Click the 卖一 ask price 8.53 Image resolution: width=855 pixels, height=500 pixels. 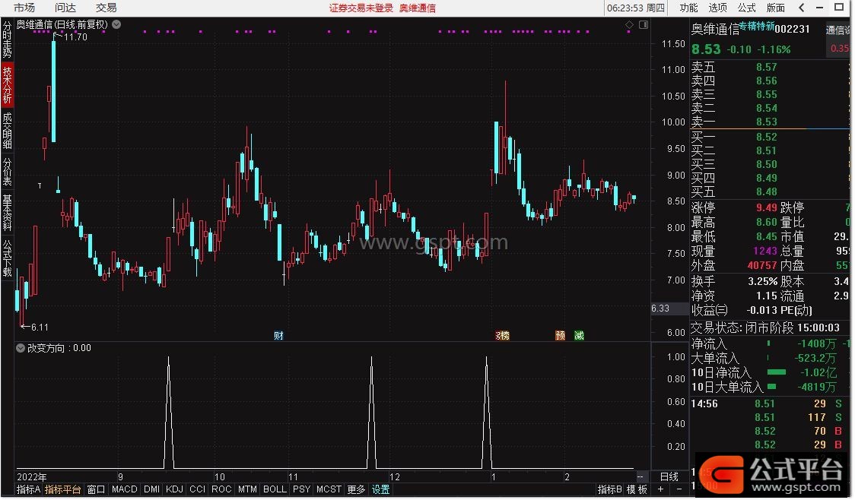pyautogui.click(x=767, y=122)
